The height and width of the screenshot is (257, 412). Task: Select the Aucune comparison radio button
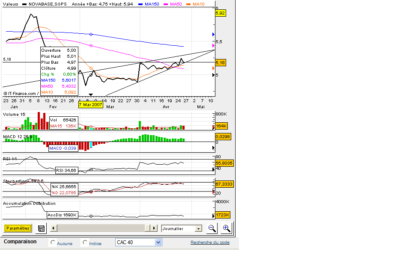pos(53,242)
